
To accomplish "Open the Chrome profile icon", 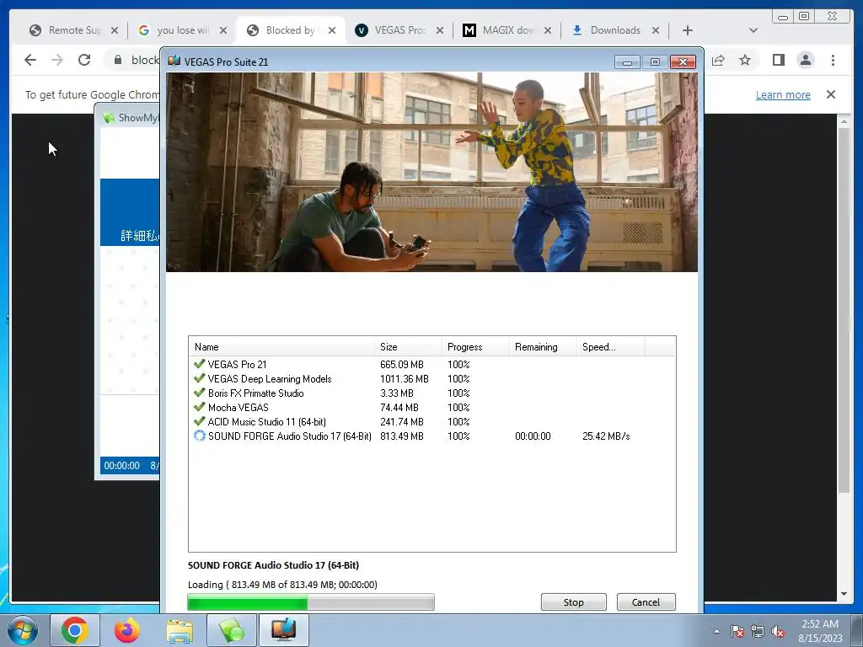I will pos(806,60).
